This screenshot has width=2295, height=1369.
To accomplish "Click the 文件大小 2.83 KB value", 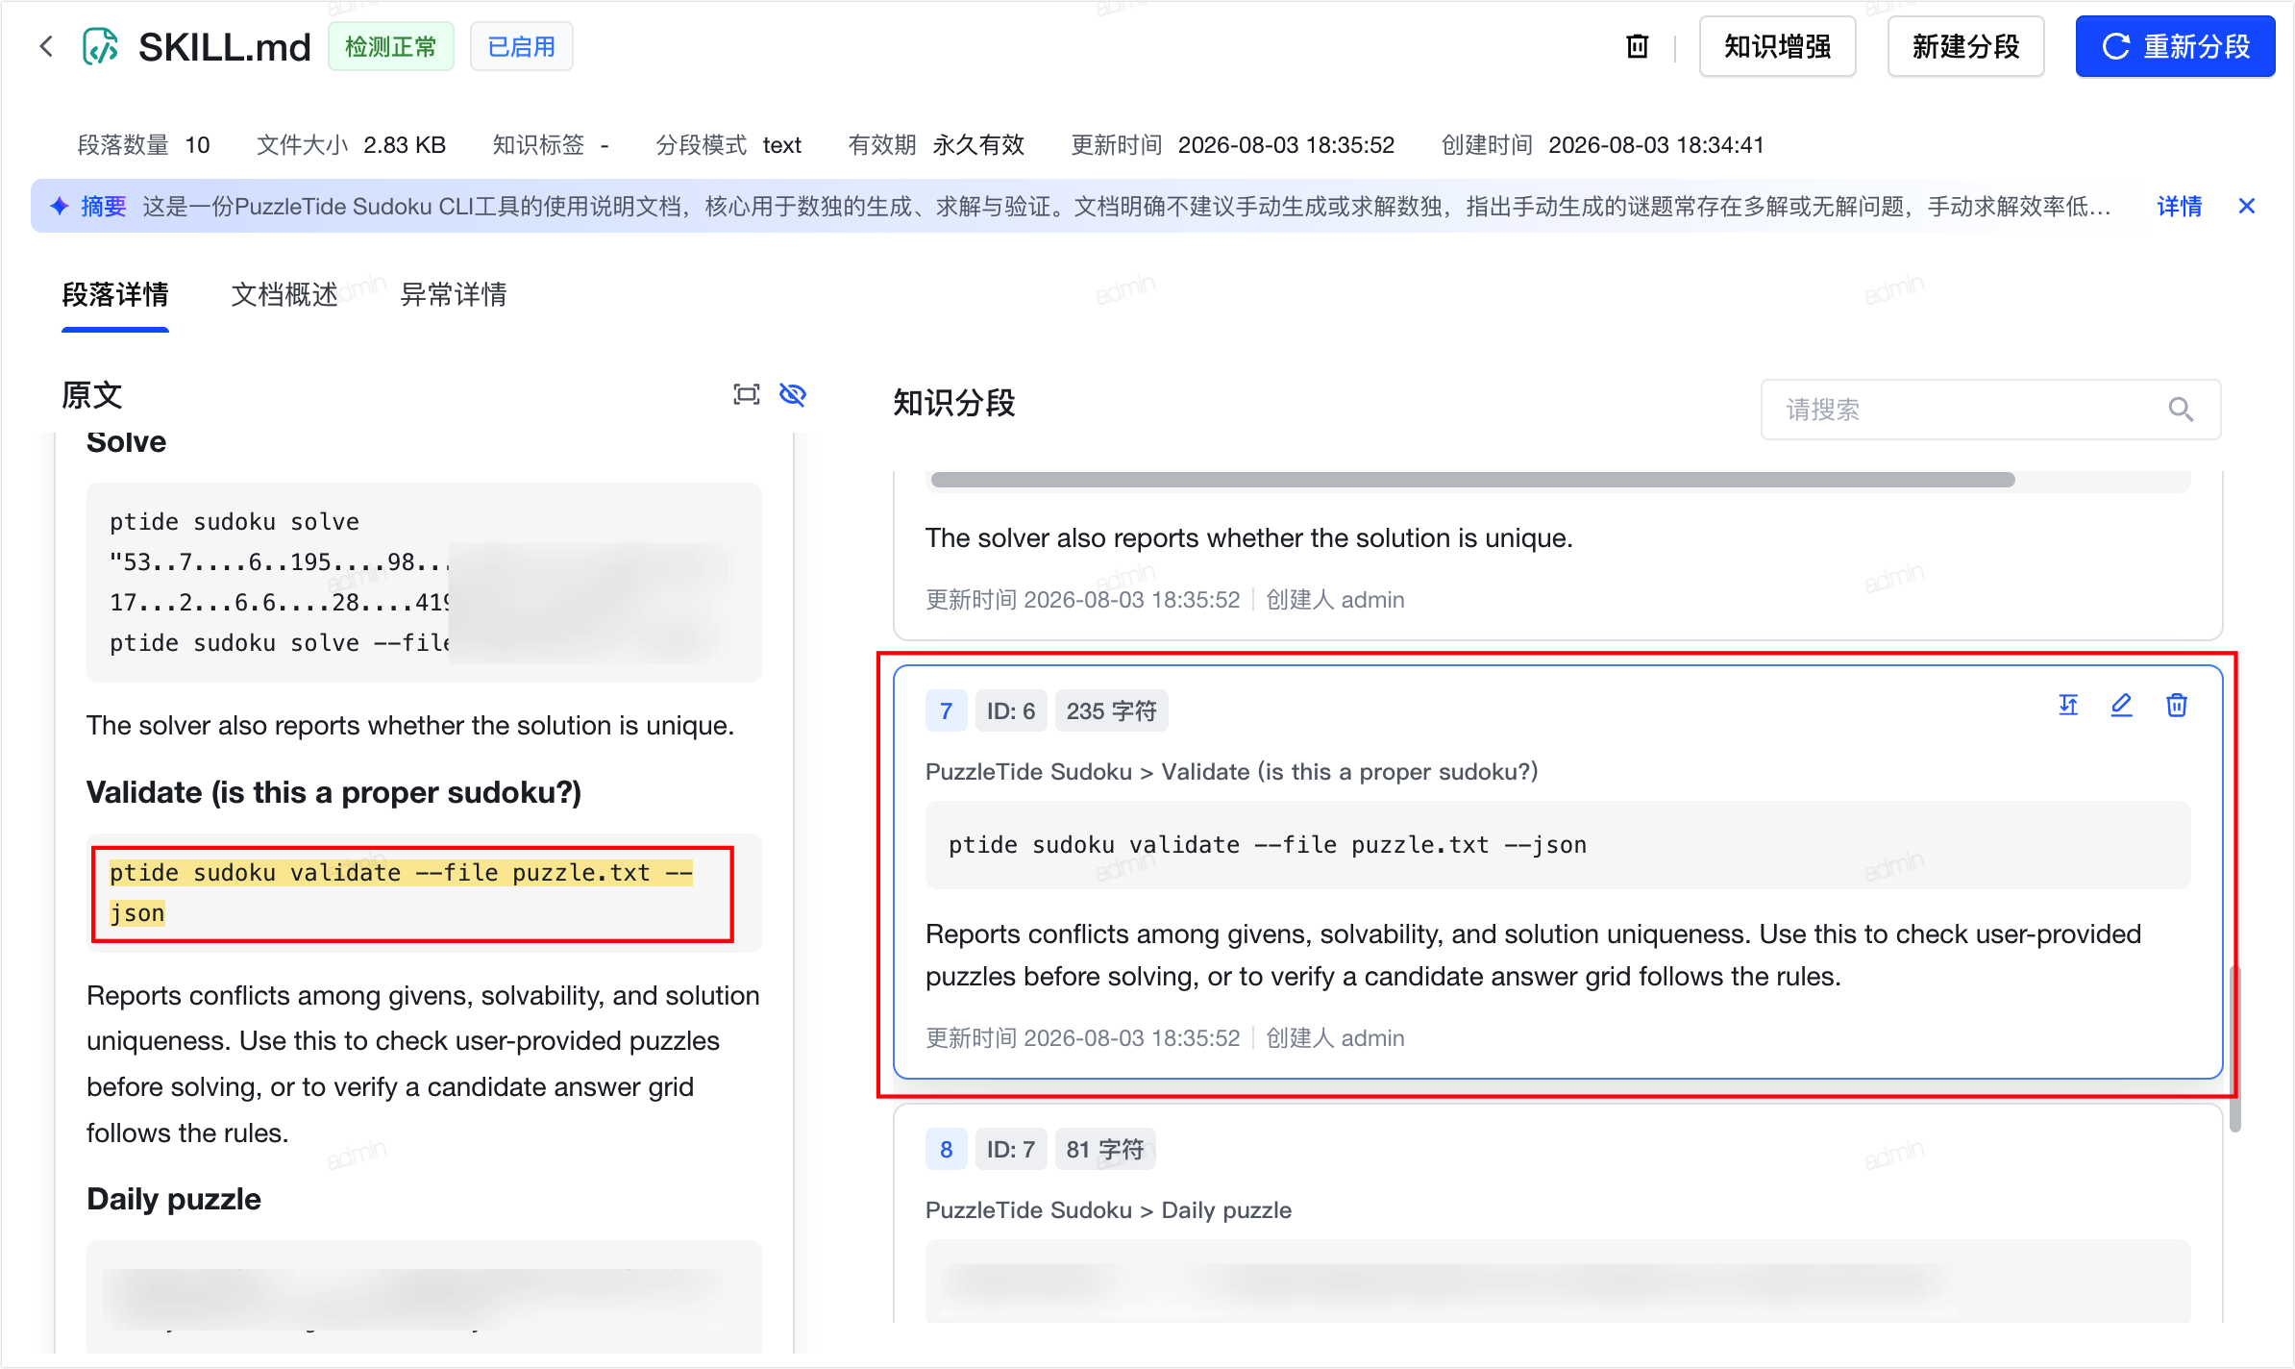I will 405,145.
